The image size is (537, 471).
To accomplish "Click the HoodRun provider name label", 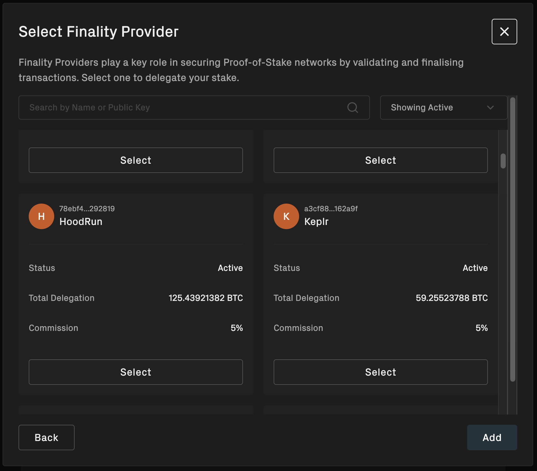I will coord(81,221).
